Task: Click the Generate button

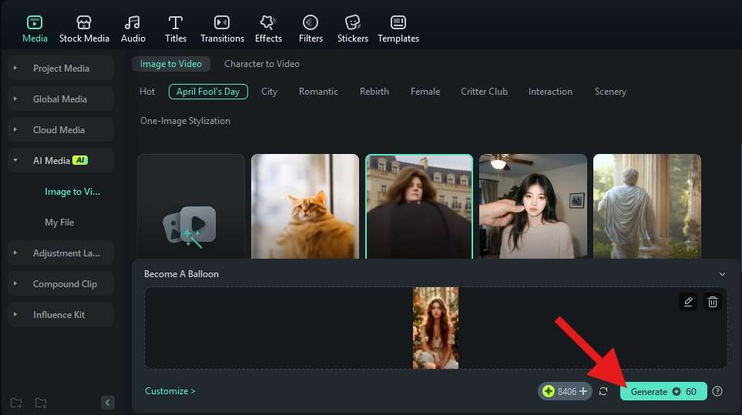Action: [x=663, y=391]
